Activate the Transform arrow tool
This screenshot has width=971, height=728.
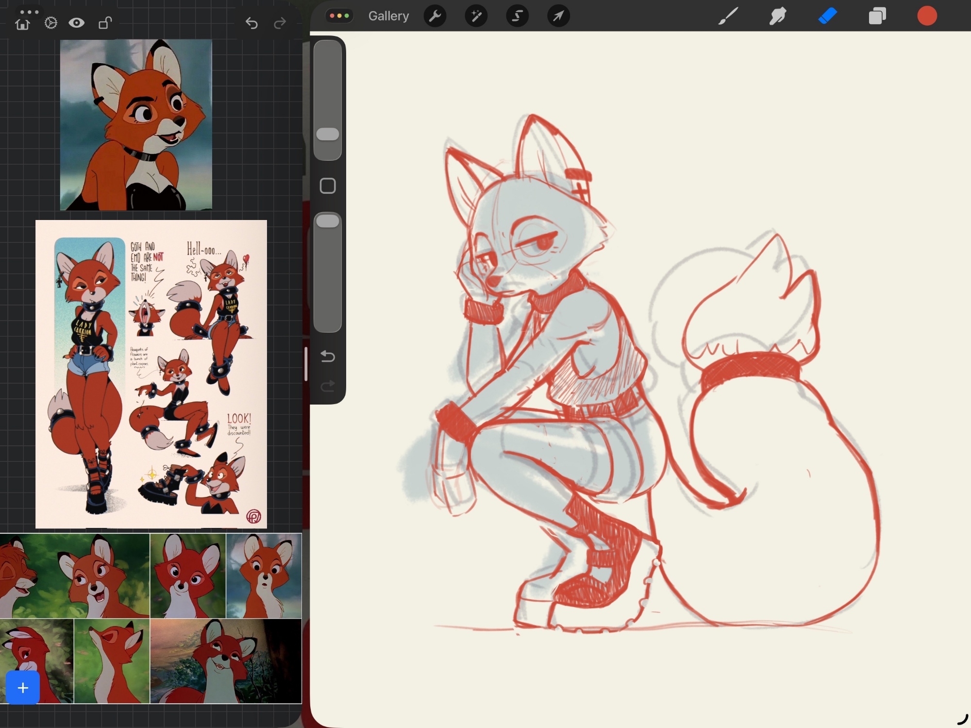pos(558,16)
